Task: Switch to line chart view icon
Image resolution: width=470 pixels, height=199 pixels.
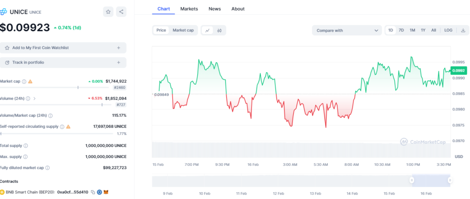Action: (x=207, y=30)
